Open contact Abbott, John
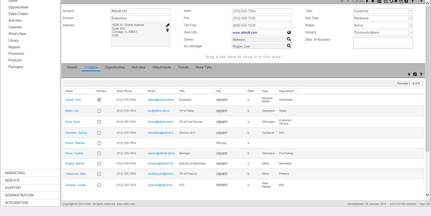This screenshot has width=431, height=216. pyautogui.click(x=73, y=100)
